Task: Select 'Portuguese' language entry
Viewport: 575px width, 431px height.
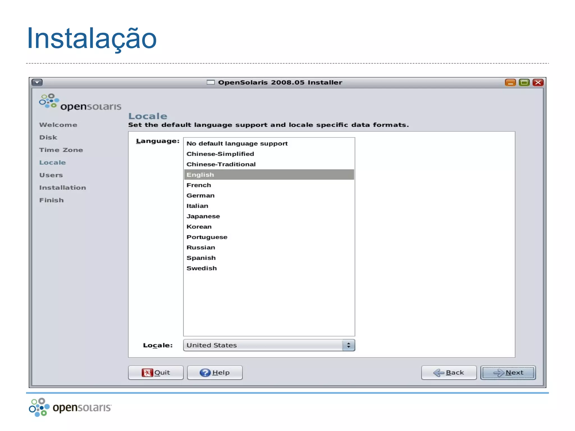Action: click(x=269, y=237)
